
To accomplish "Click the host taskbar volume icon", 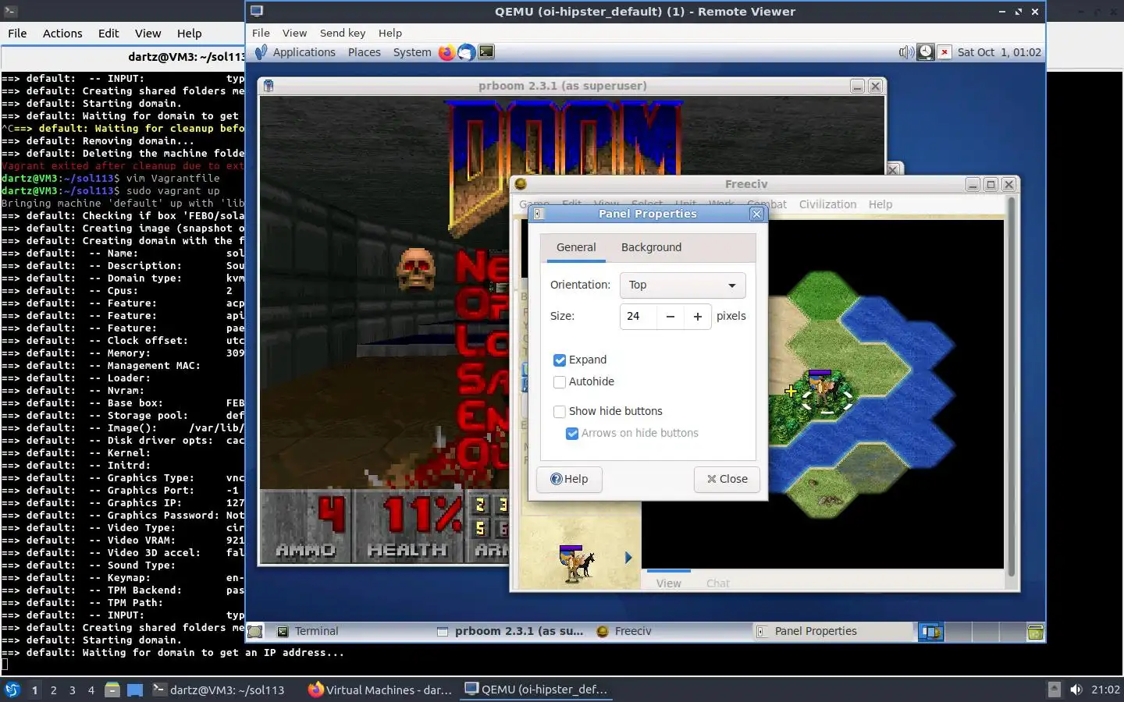I will pyautogui.click(x=1076, y=690).
